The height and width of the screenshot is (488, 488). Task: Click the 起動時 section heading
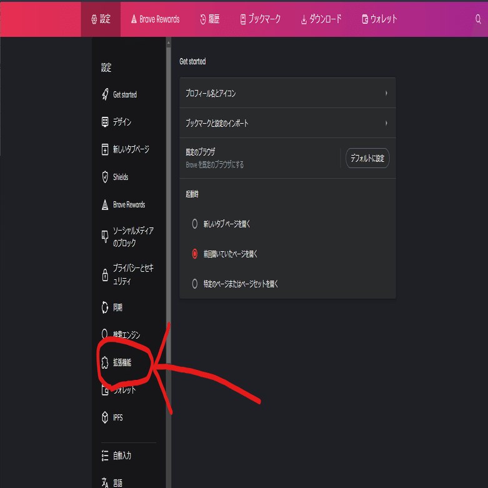tap(192, 194)
